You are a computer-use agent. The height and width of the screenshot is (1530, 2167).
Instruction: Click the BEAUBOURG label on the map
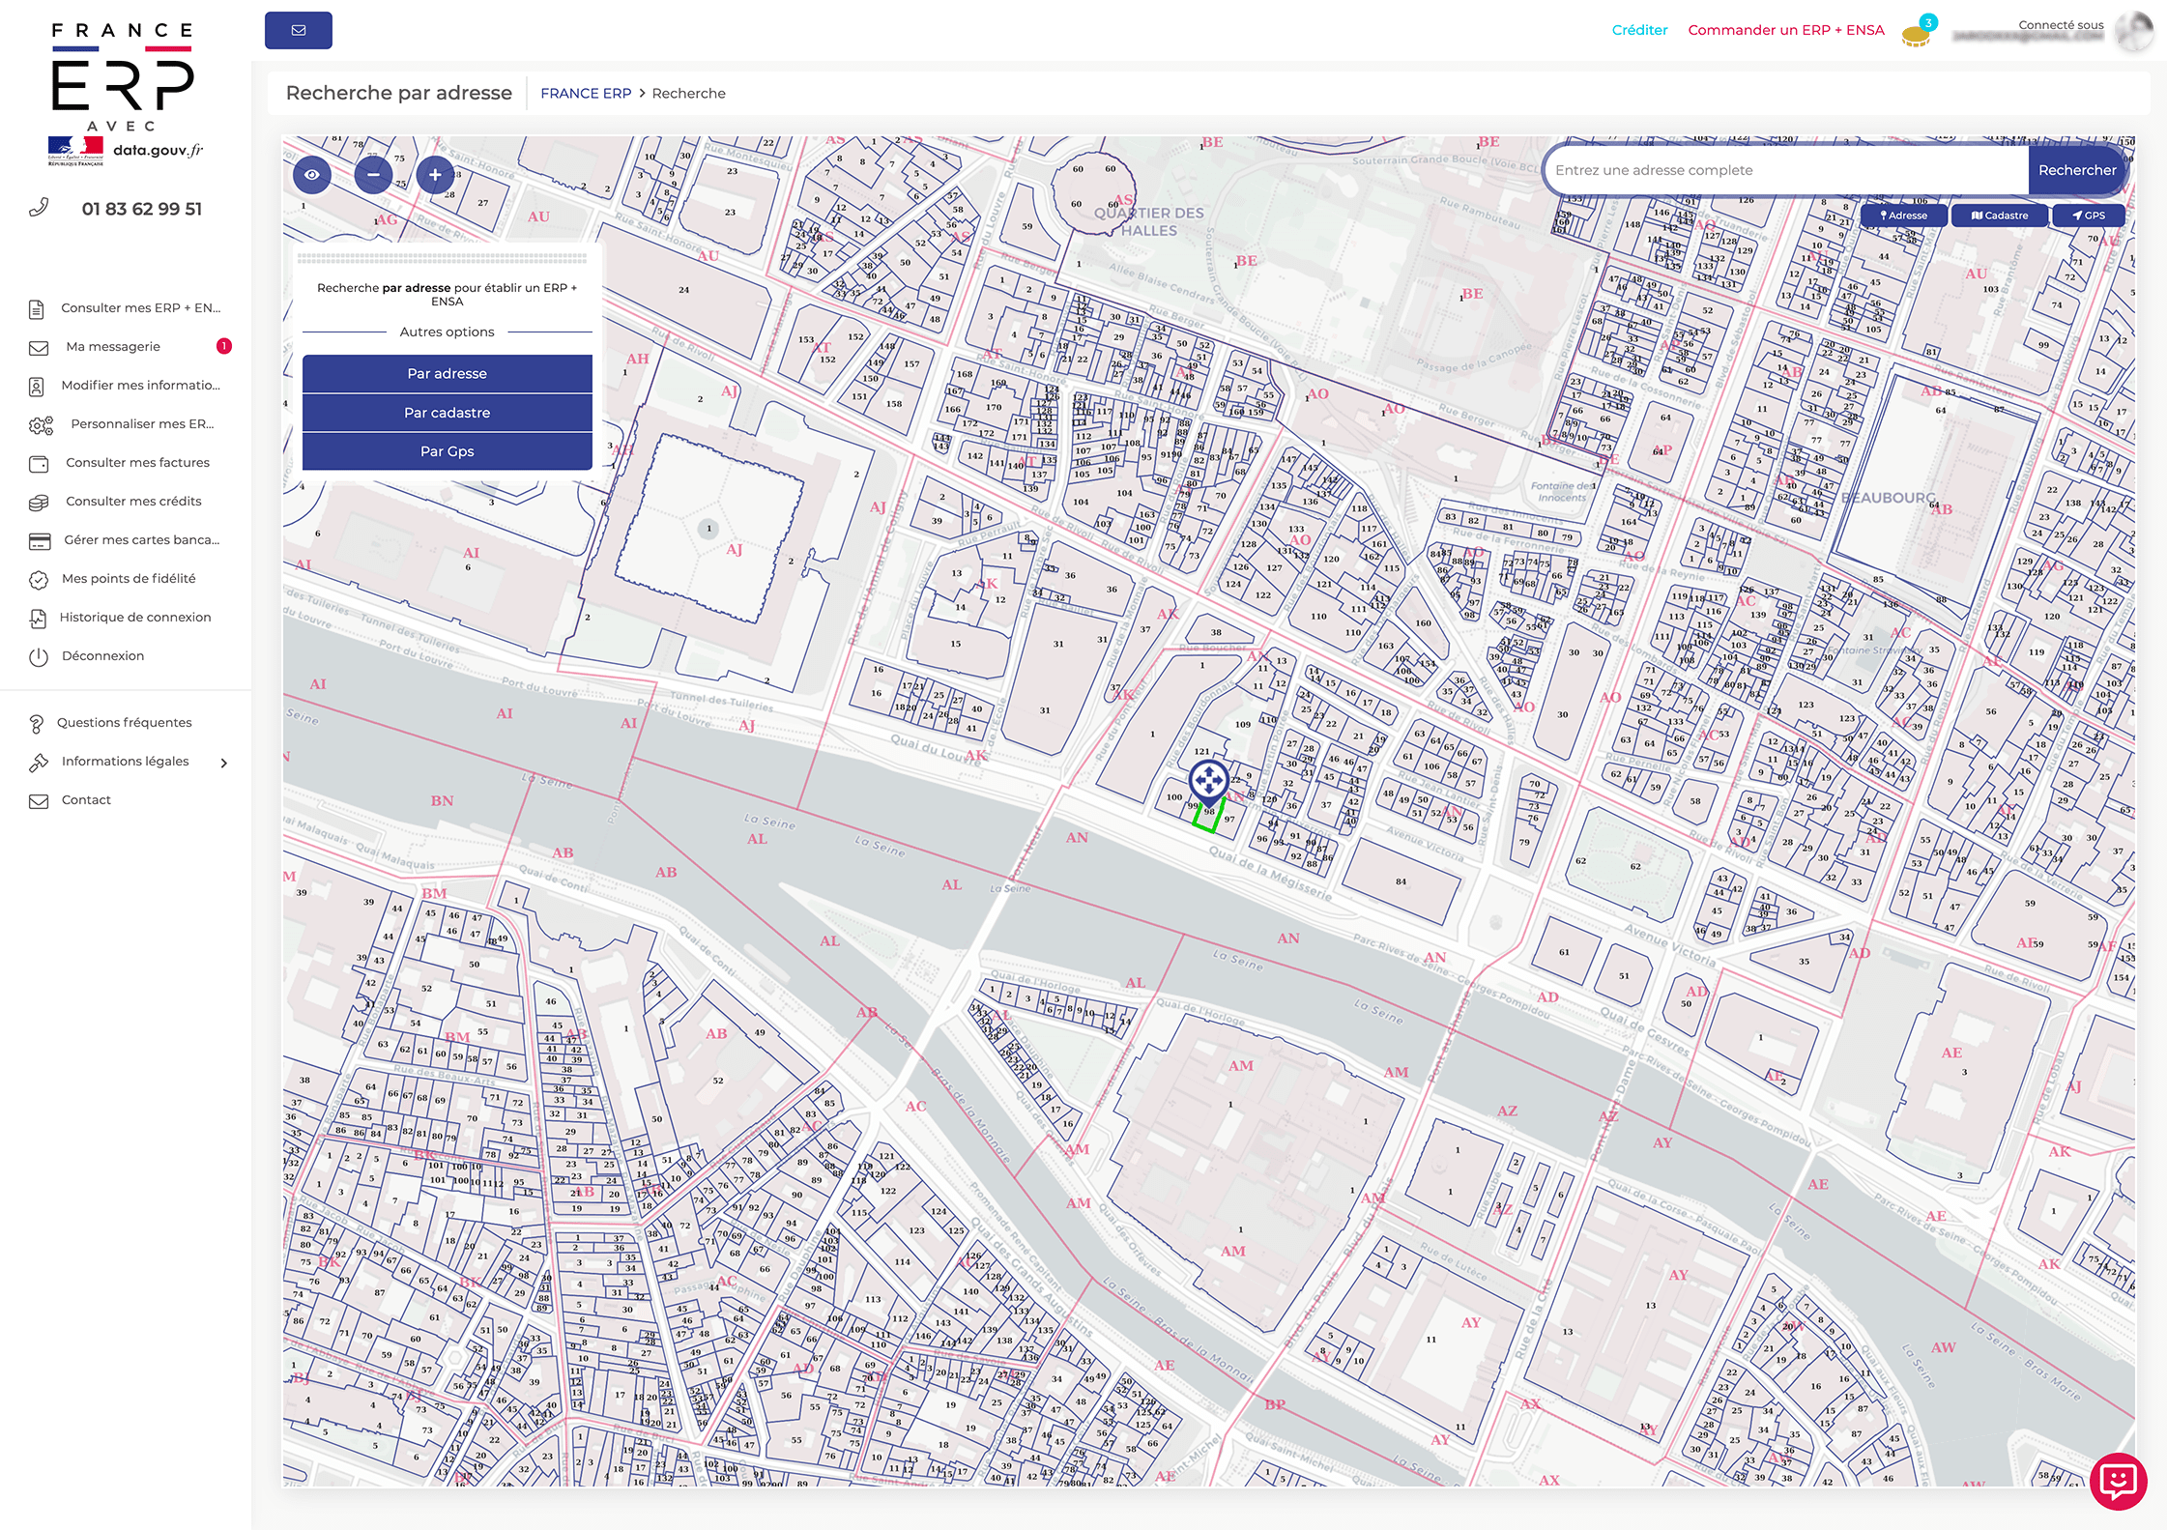[x=1890, y=498]
